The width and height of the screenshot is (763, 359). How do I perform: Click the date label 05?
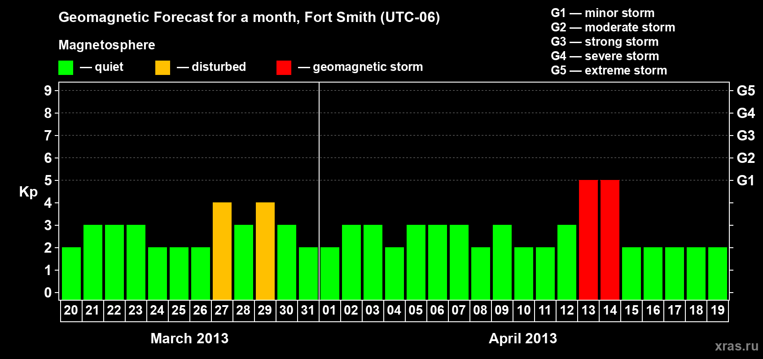[416, 310]
